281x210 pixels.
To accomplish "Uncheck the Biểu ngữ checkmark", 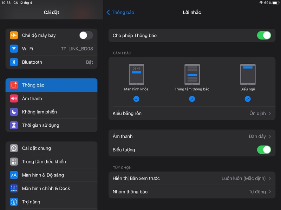I will pyautogui.click(x=248, y=99).
